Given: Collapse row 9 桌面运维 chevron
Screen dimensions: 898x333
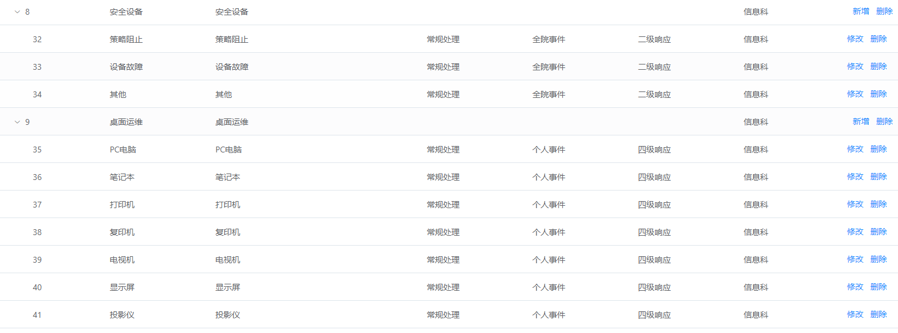Looking at the screenshot, I should tap(17, 122).
